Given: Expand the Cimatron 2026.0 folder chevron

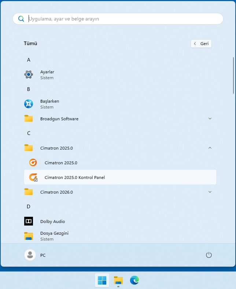Looking at the screenshot, I should [210, 192].
